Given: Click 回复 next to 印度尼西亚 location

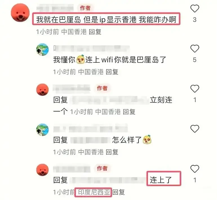Looking at the screenshot, I should (x=118, y=192).
